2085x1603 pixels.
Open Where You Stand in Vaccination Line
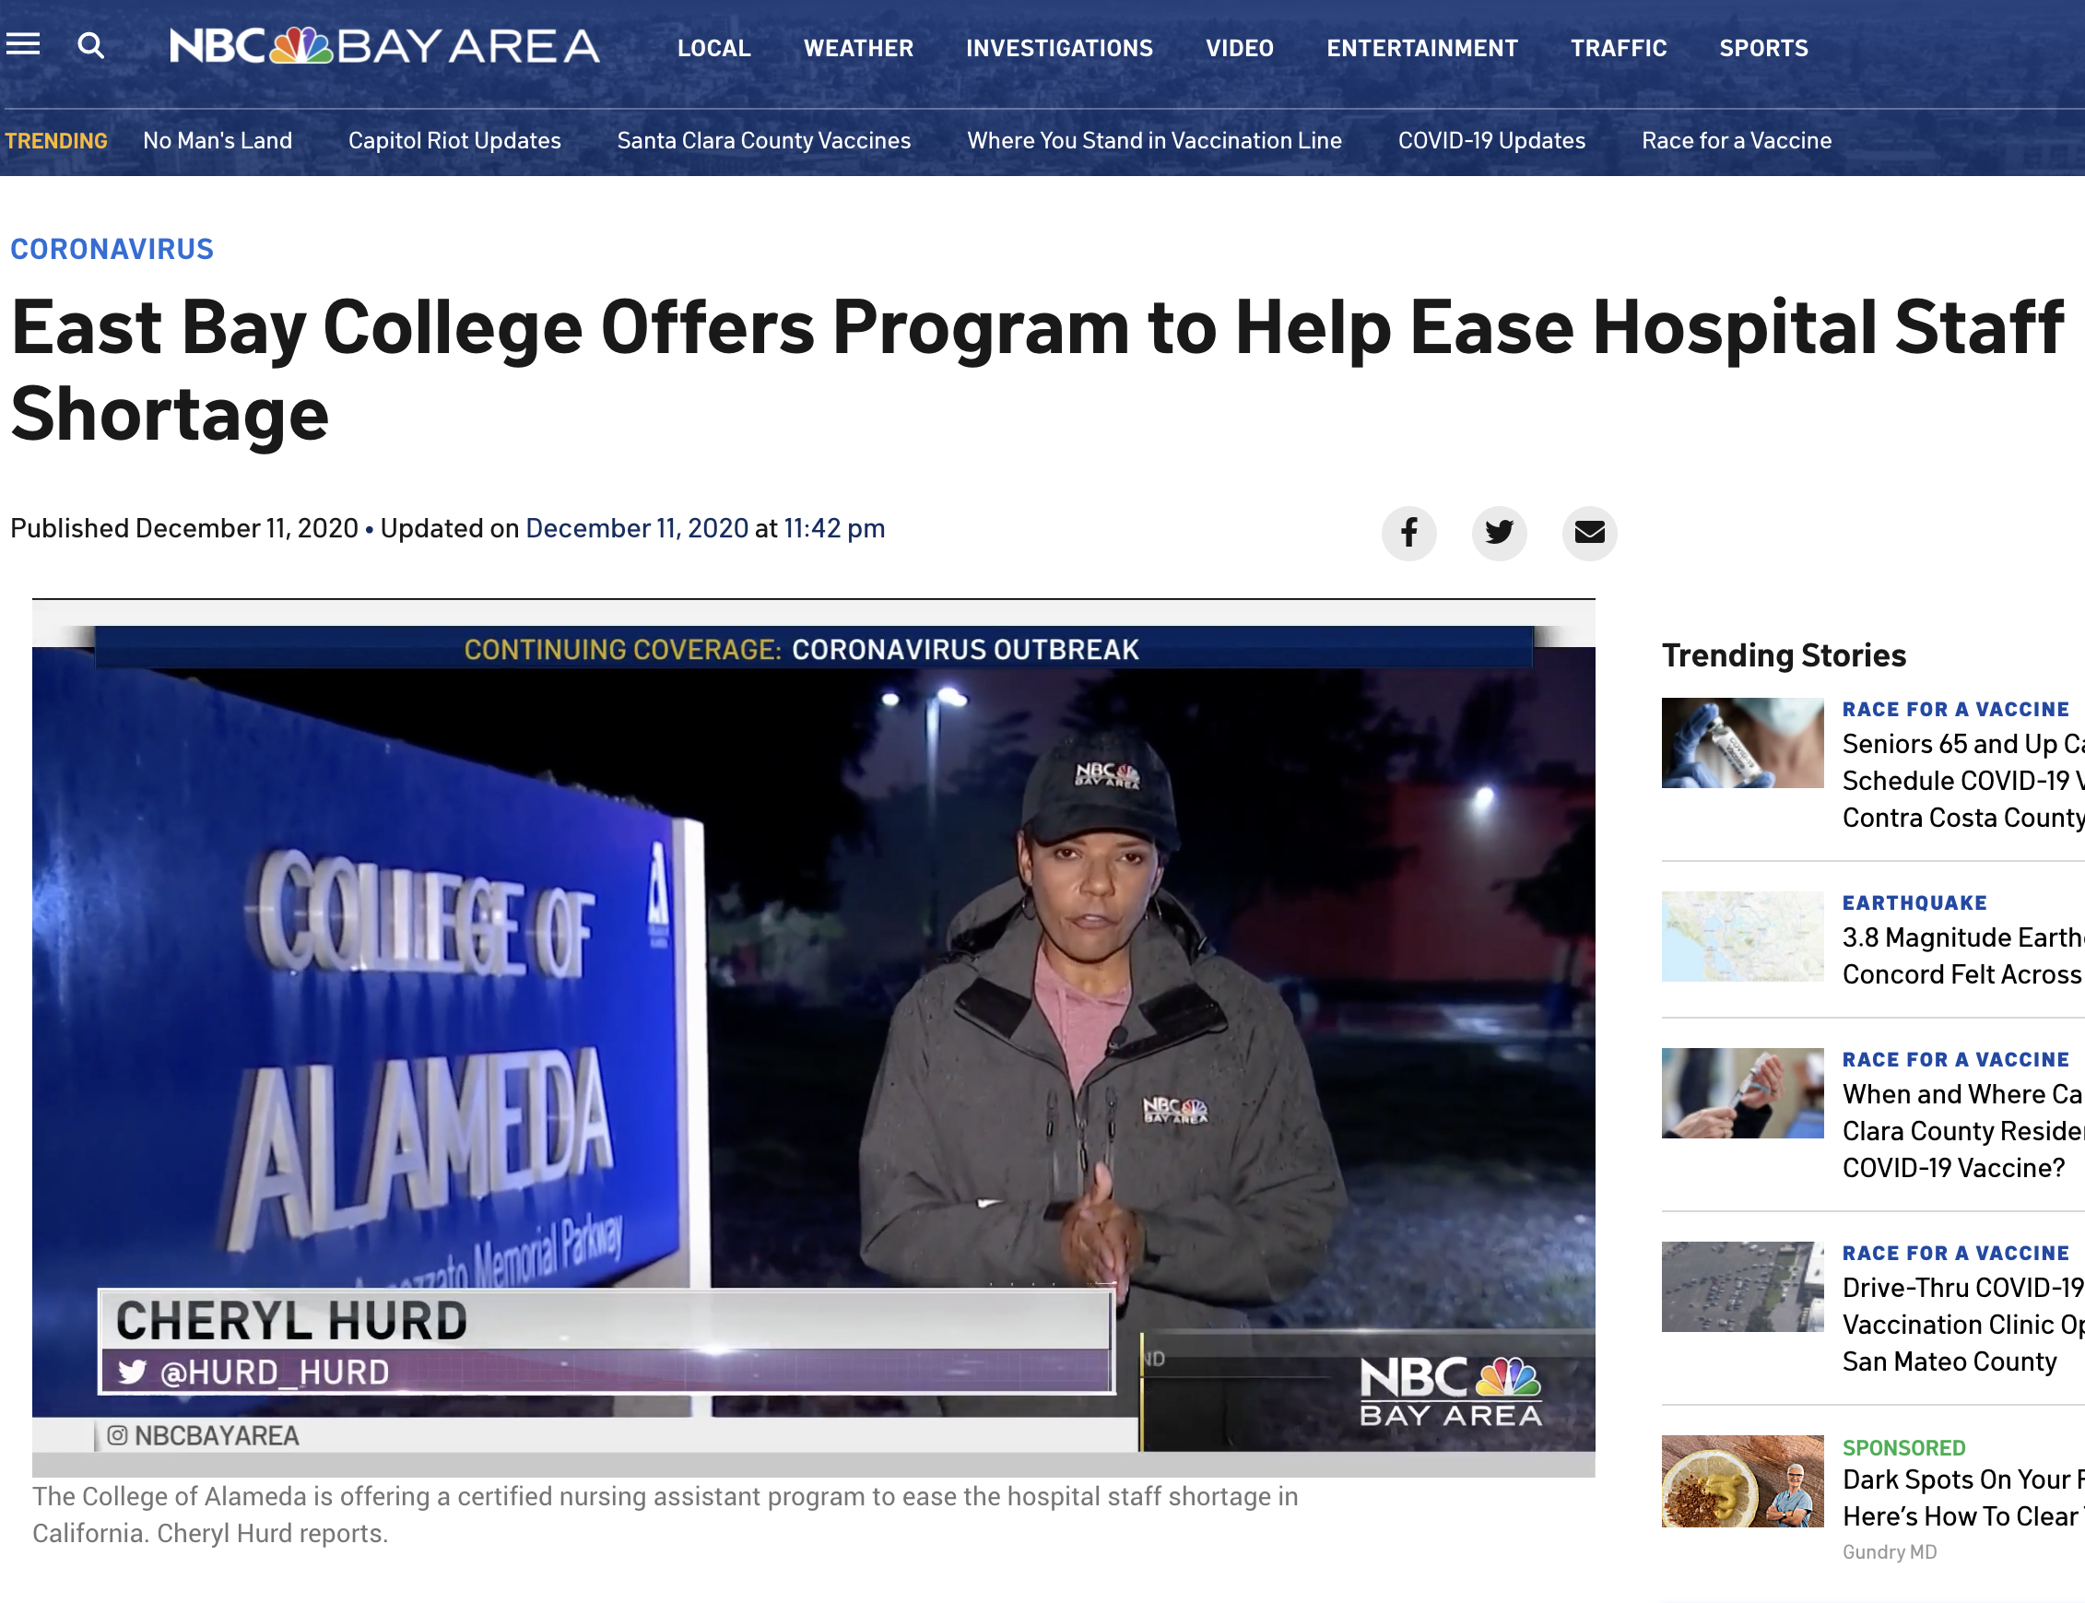[1154, 140]
